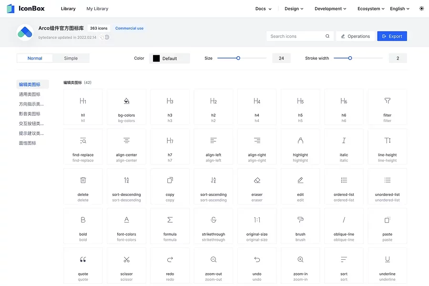
Task: Choose the eraser icon tile
Action: point(257,180)
